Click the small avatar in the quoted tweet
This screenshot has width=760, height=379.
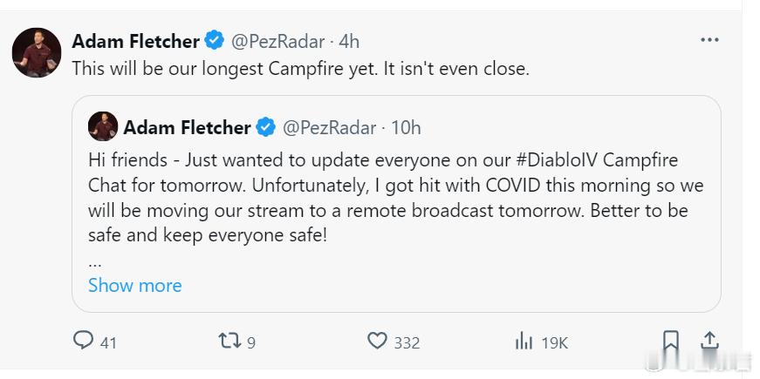(103, 126)
